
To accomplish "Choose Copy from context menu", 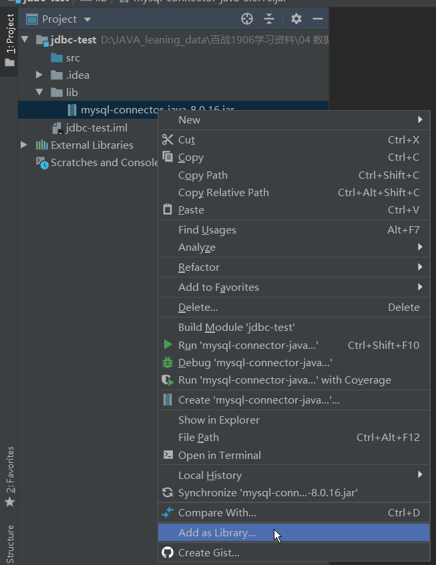I will click(x=294, y=157).
